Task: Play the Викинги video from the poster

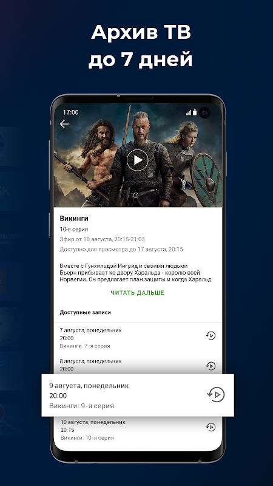Action: (x=138, y=160)
